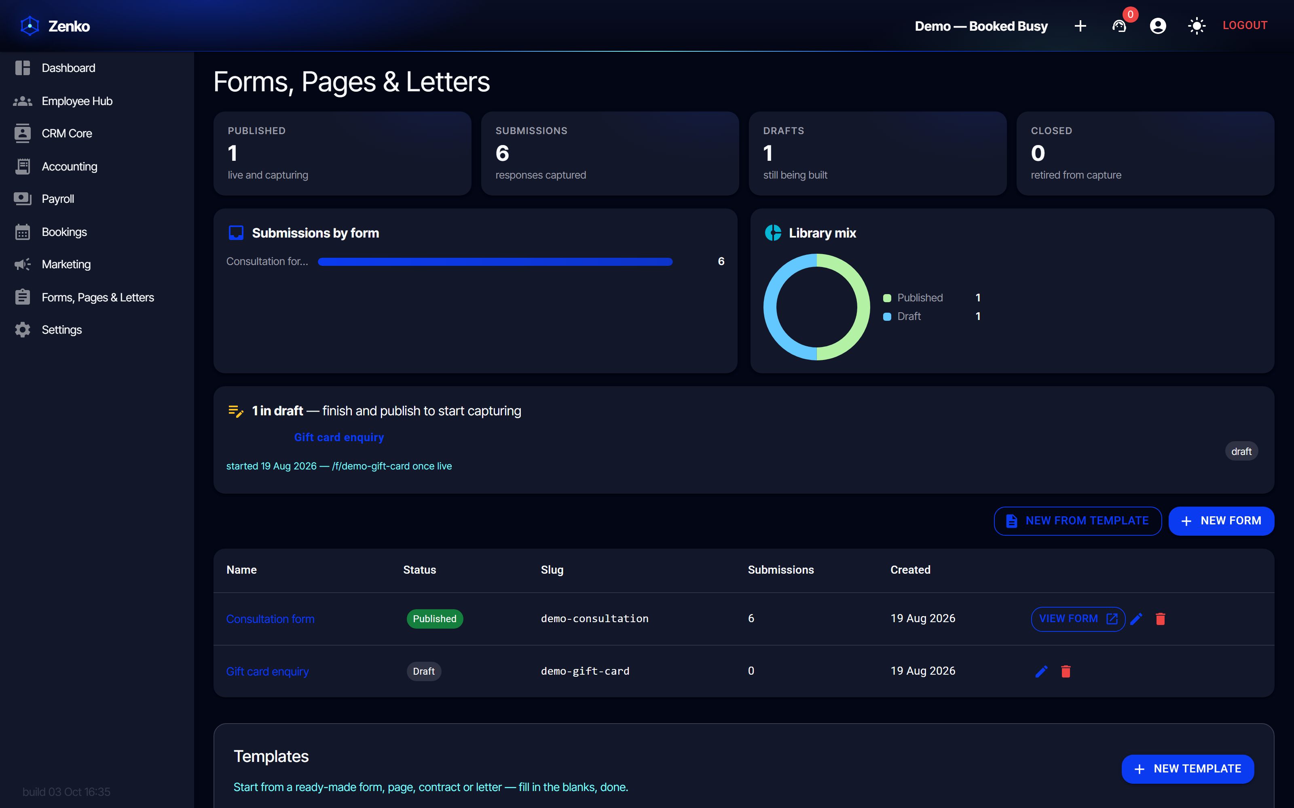Click the NEW TEMPLATE button
The image size is (1294, 808).
pyautogui.click(x=1188, y=769)
